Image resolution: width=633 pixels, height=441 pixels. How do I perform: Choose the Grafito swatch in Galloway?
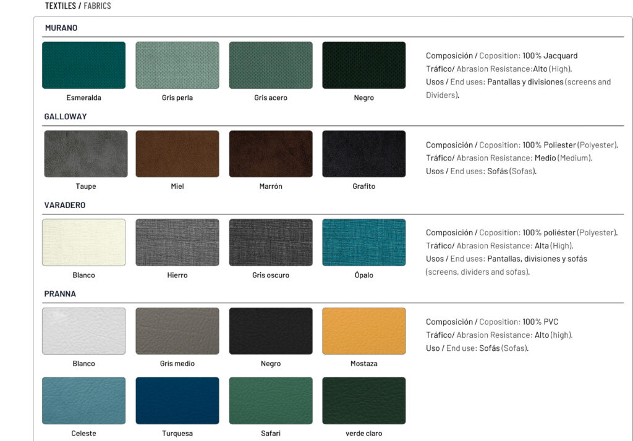pyautogui.click(x=363, y=154)
